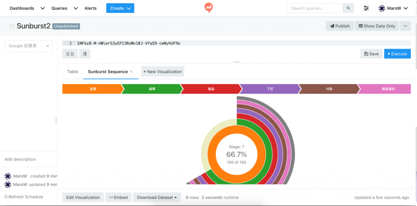Screen dimensions: 417x206
Task: Click the format query indent icon
Action: [x=85, y=54]
